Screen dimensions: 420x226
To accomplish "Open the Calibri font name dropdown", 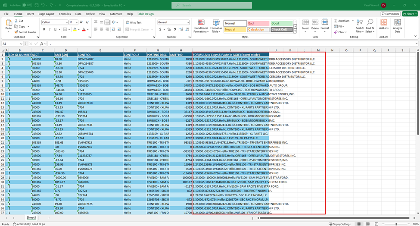I will click(x=67, y=22).
